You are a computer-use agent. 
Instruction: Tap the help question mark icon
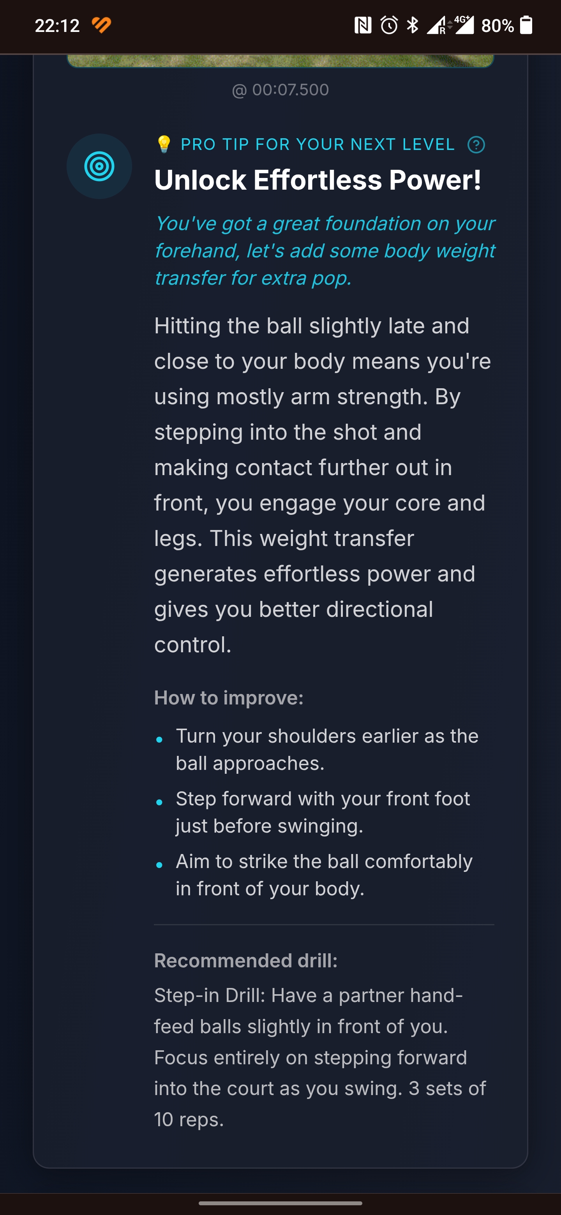pyautogui.click(x=476, y=145)
